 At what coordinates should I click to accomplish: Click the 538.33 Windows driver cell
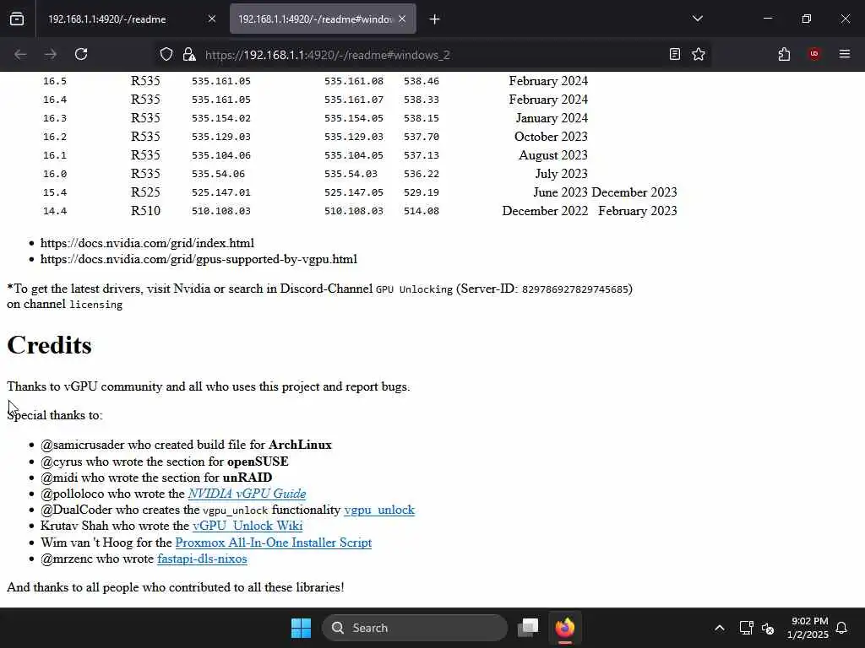pyautogui.click(x=422, y=100)
